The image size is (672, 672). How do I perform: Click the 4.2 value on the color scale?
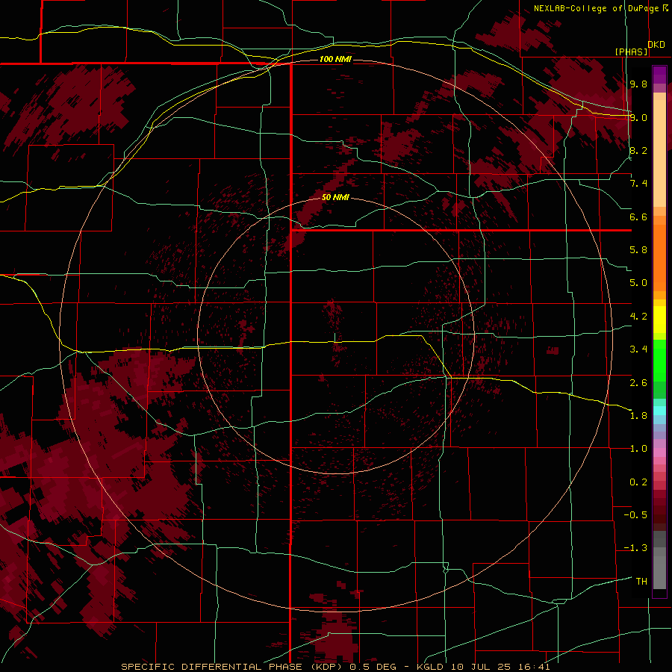638,317
